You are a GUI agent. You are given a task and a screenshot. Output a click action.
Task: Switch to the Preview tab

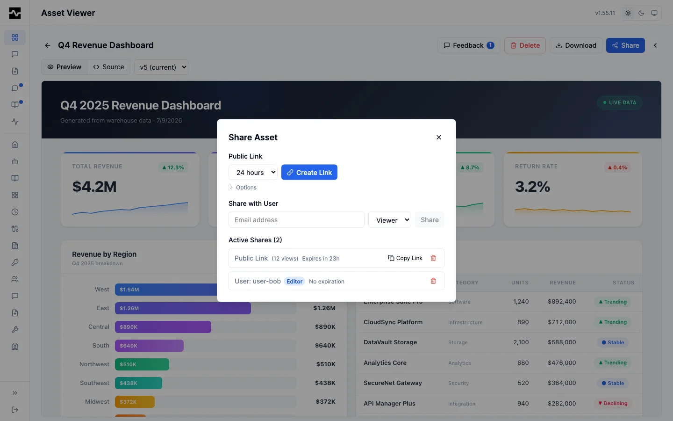click(64, 67)
